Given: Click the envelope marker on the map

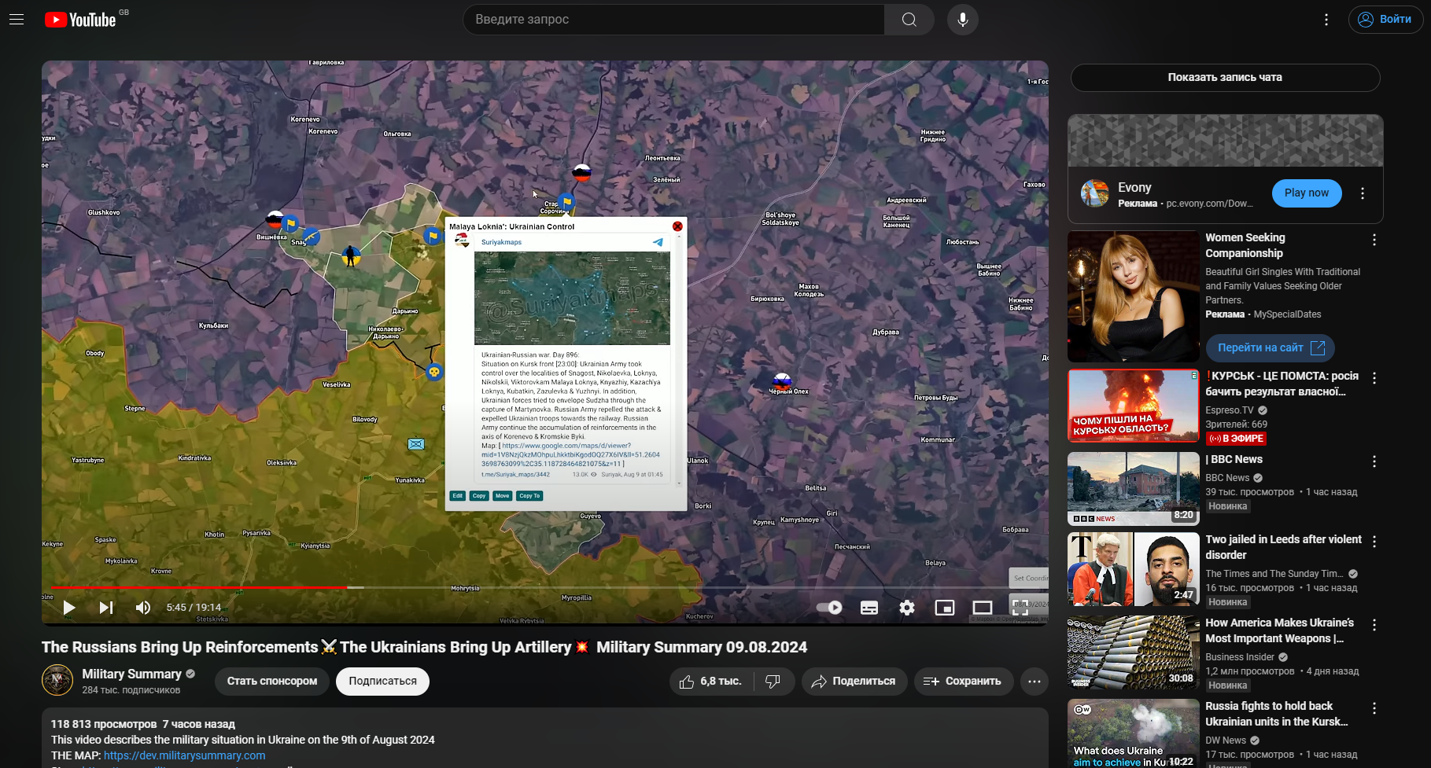Looking at the screenshot, I should tap(416, 444).
